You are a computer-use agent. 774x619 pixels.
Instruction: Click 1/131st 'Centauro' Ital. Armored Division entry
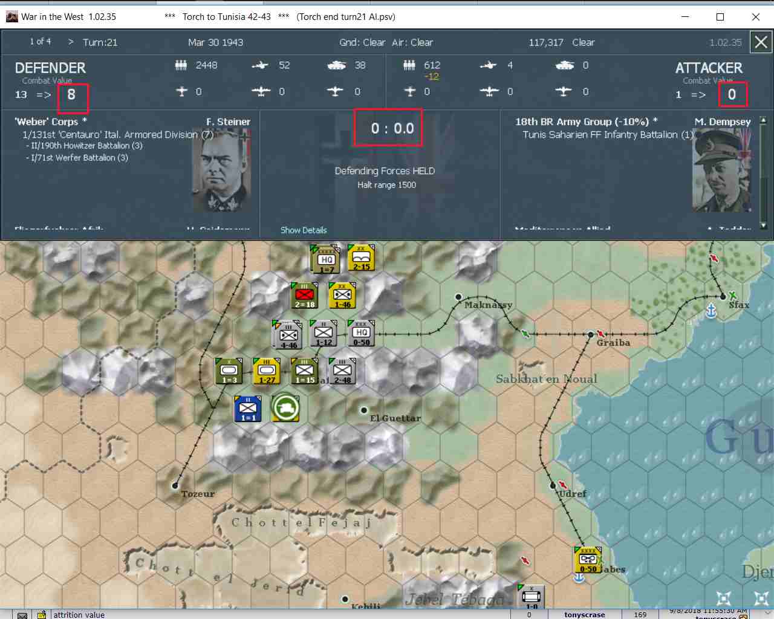(x=118, y=135)
